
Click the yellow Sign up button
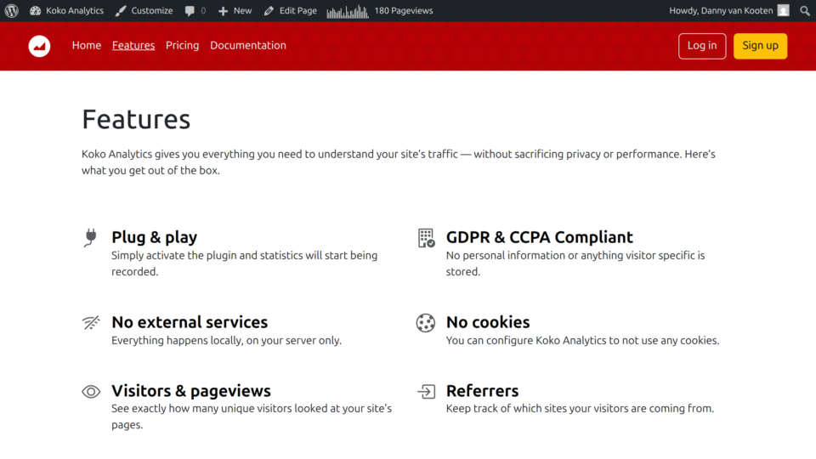coord(760,46)
